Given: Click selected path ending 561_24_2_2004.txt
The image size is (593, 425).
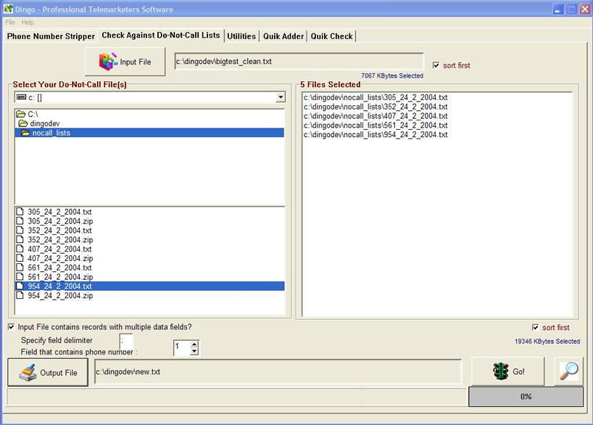Looking at the screenshot, I should [x=376, y=125].
